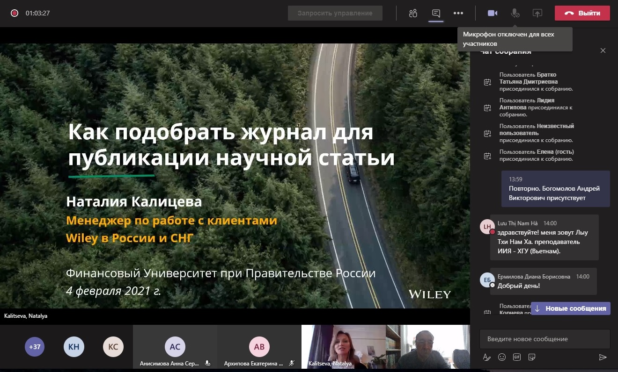The image size is (618, 372).
Task: Select the man with headphones video tile
Action: click(x=428, y=347)
